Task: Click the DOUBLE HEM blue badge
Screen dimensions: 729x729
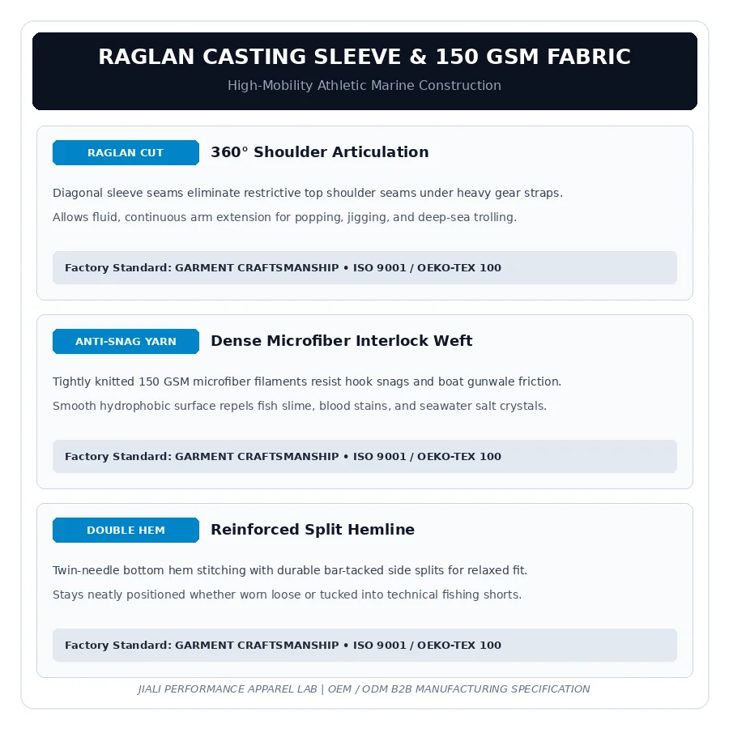Action: 126,530
